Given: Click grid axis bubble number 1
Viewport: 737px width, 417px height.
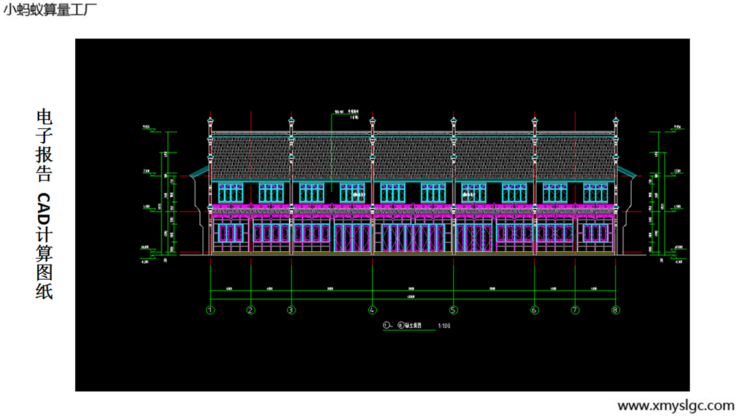Looking at the screenshot, I should (210, 310).
